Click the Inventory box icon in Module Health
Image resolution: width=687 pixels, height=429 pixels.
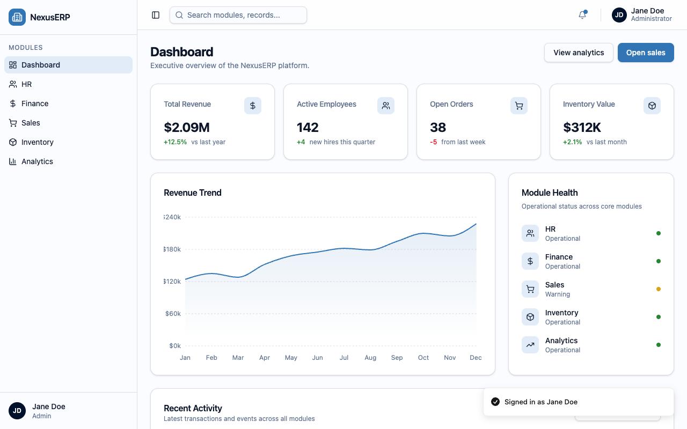click(x=530, y=317)
